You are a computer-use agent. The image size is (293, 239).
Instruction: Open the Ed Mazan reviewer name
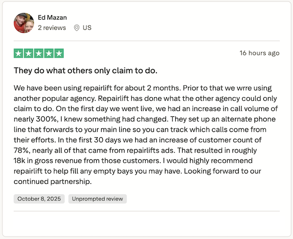tap(54, 17)
